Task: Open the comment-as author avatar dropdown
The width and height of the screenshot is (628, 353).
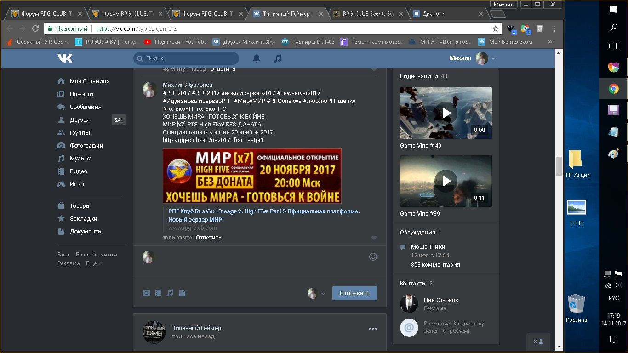Action: click(x=316, y=293)
